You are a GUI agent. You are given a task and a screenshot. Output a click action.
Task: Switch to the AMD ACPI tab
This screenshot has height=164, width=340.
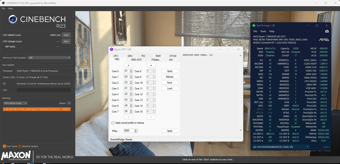[x=136, y=59]
